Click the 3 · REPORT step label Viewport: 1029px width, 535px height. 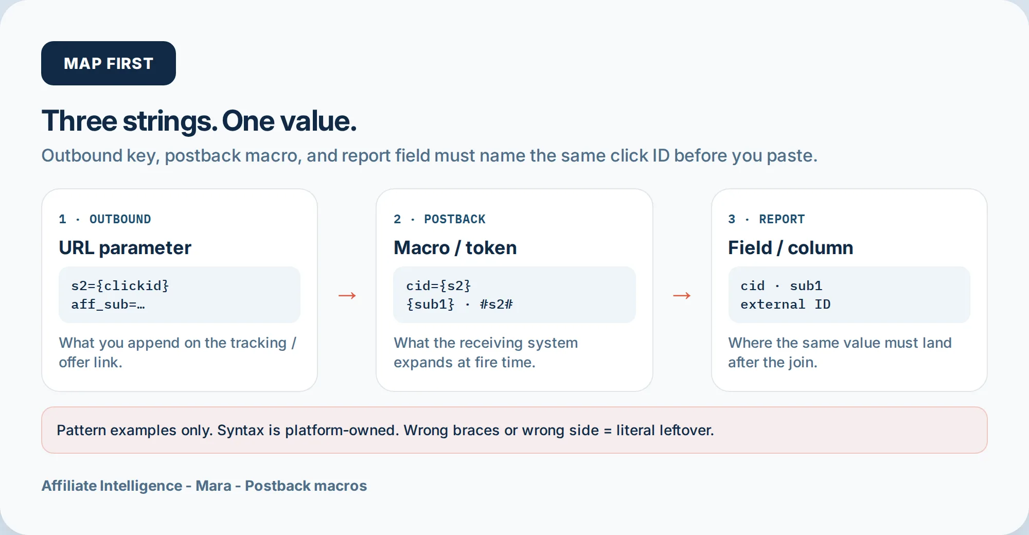[x=767, y=219]
